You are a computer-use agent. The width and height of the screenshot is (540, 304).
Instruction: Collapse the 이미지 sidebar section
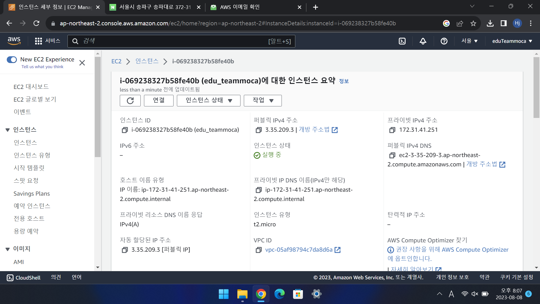point(8,249)
